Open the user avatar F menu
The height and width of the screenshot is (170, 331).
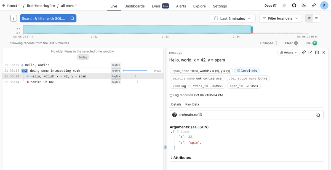tap(324, 6)
